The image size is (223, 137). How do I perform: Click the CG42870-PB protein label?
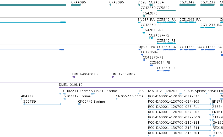click(x=153, y=57)
